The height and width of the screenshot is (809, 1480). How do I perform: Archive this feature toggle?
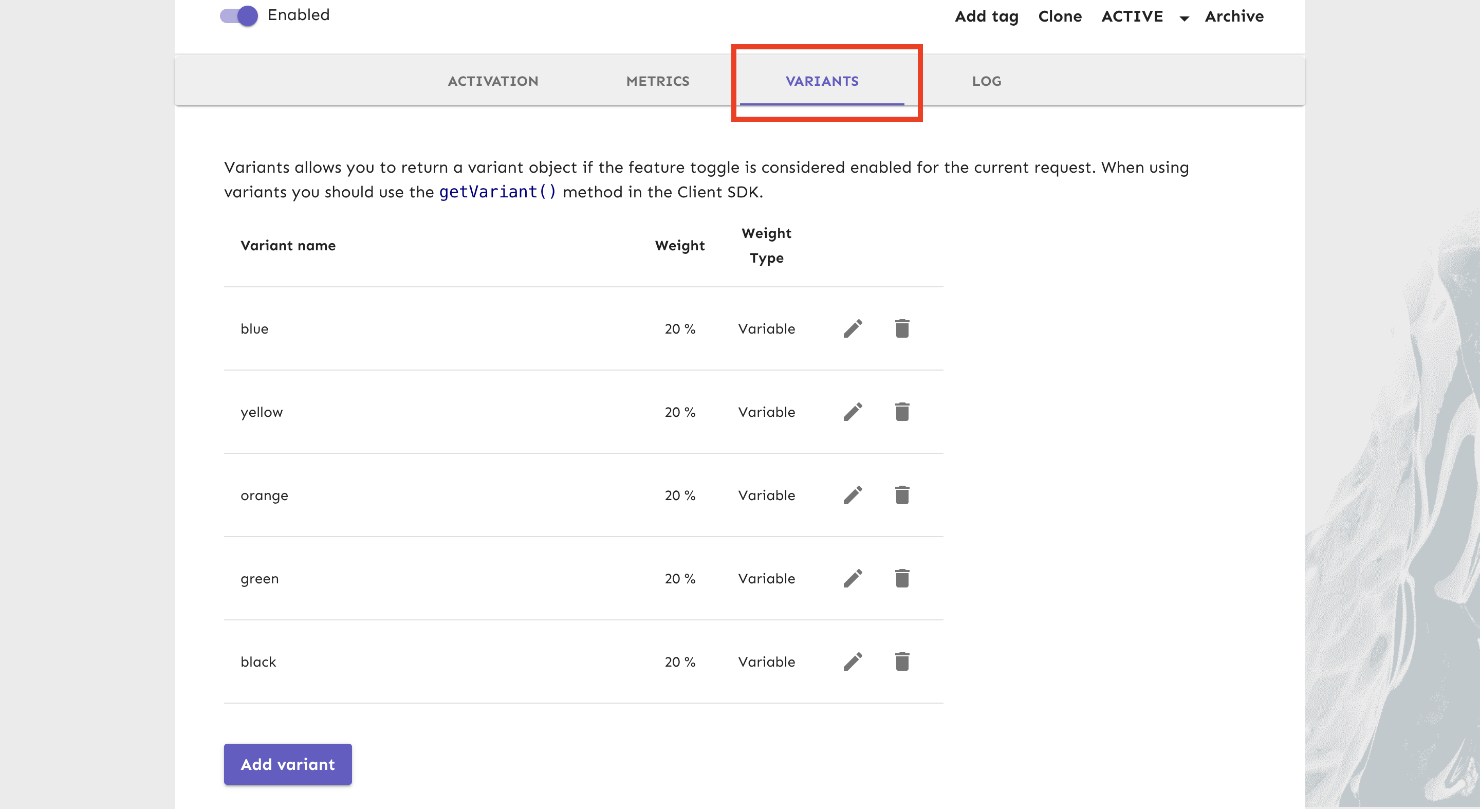(1234, 16)
